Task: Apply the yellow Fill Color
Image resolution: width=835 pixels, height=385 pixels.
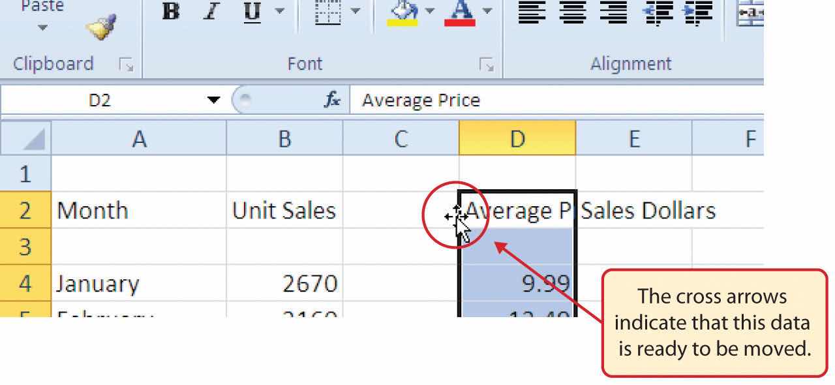Action: pyautogui.click(x=402, y=13)
